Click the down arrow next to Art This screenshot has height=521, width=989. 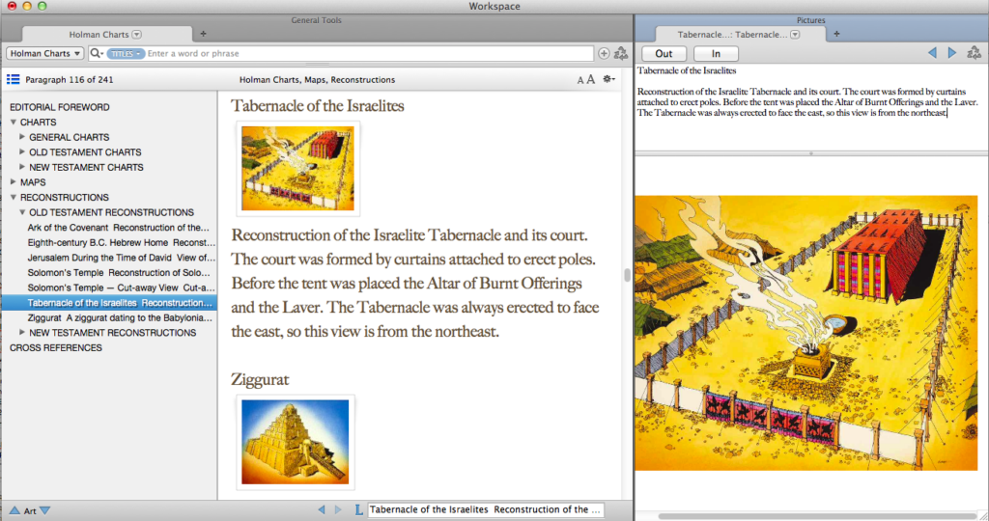click(45, 510)
